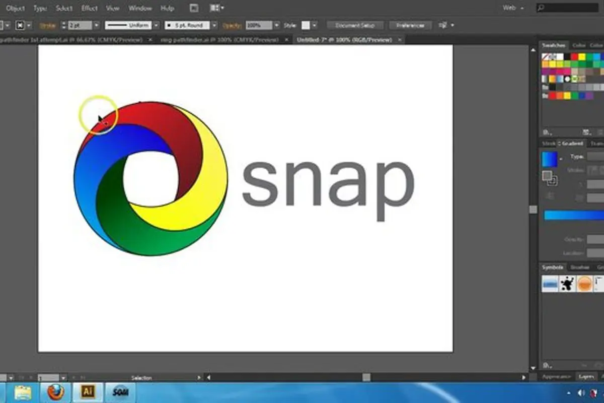Screen dimensions: 604x403
Task: Open the Type menu
Action: point(40,8)
